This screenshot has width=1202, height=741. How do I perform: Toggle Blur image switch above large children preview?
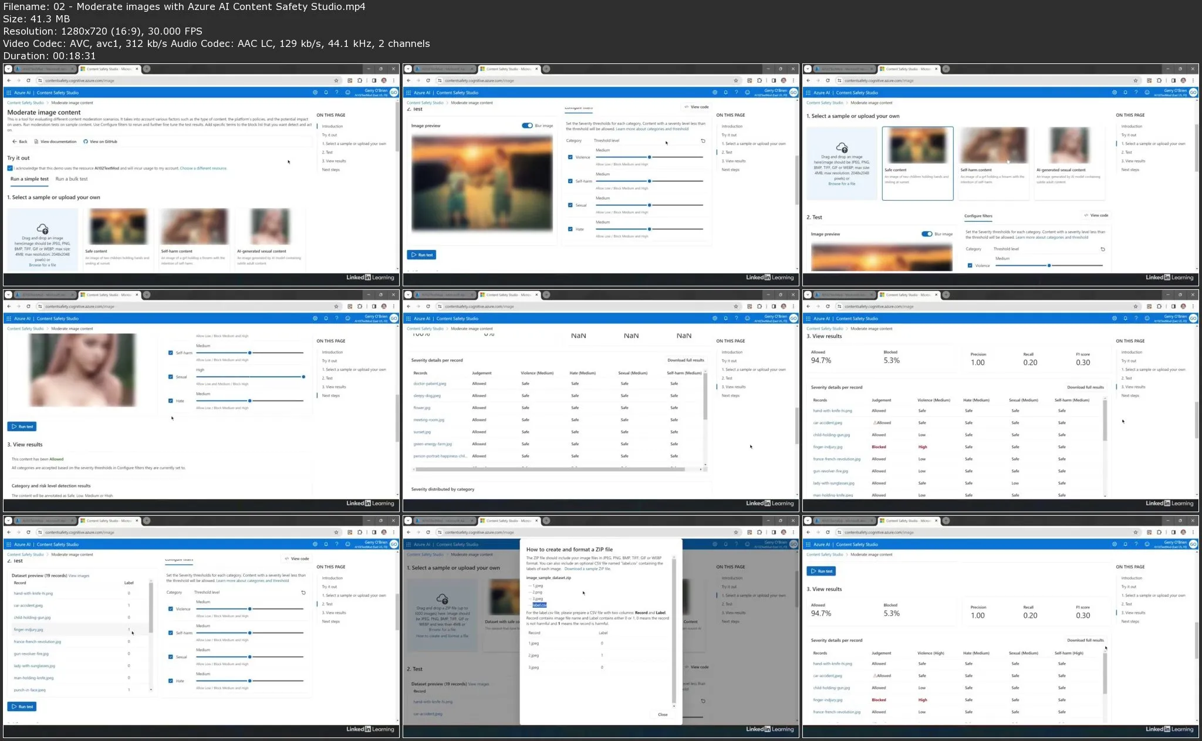[x=527, y=126]
